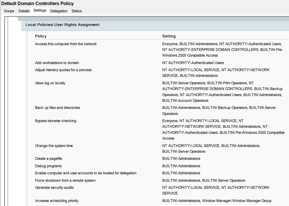Viewport: 289px width, 206px height.
Task: Select the Settings tab
Action: tap(40, 10)
